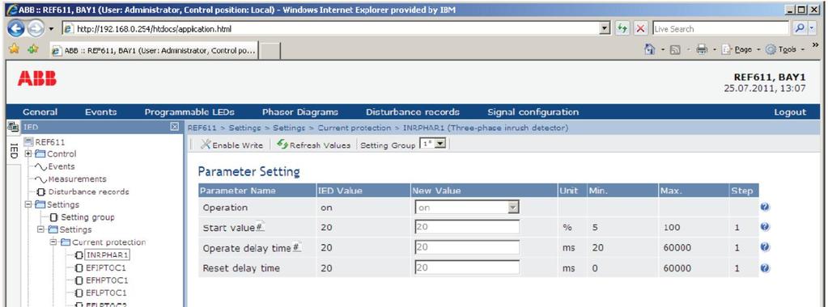The width and height of the screenshot is (828, 307).
Task: Open the General menu
Action: click(x=40, y=111)
